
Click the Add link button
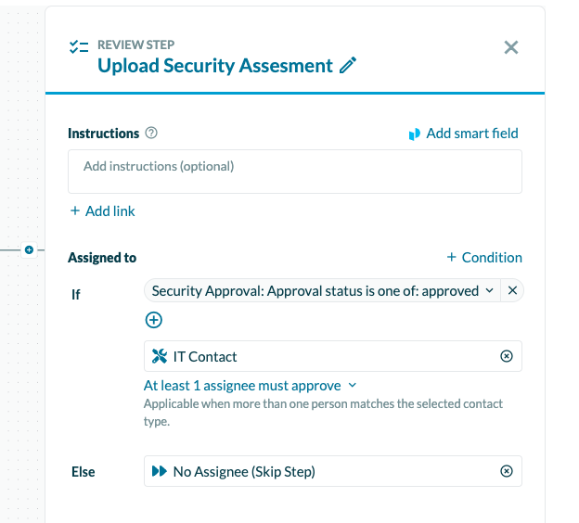[102, 211]
